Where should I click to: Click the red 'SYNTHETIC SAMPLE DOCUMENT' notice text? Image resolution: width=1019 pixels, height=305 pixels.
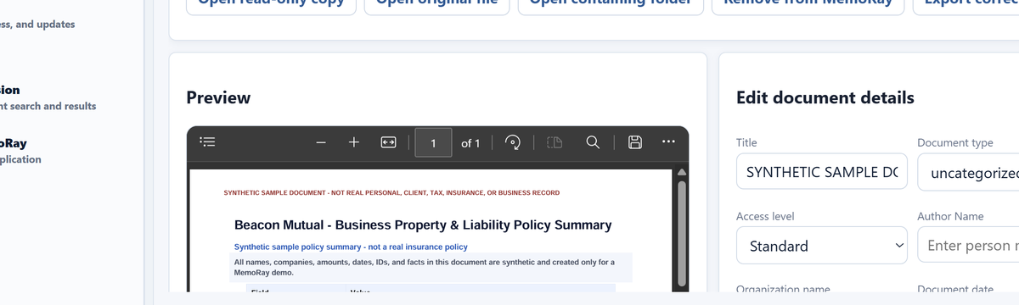click(391, 193)
